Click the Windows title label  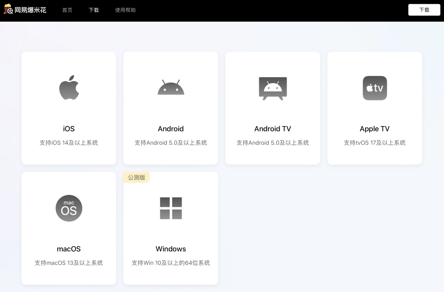[x=171, y=249]
